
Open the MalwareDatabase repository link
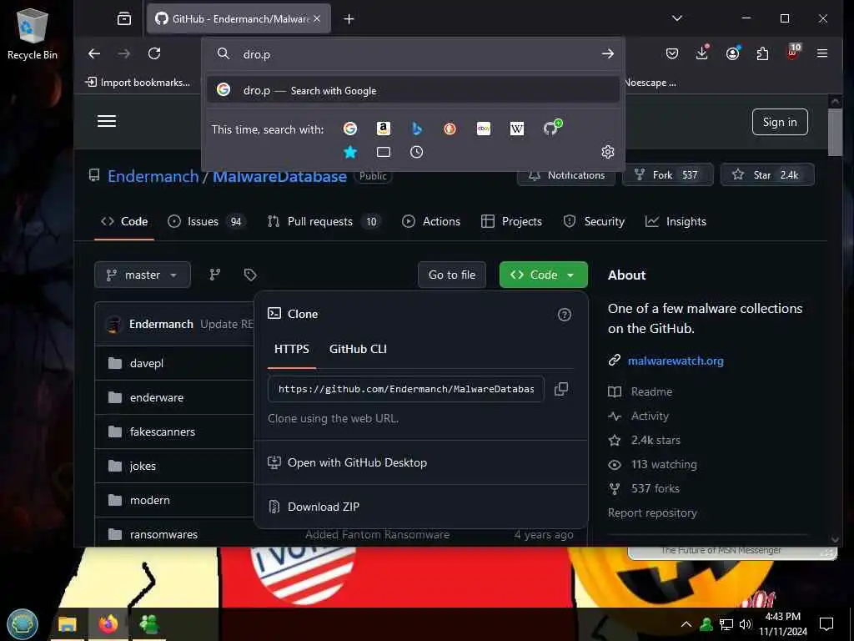tap(279, 176)
